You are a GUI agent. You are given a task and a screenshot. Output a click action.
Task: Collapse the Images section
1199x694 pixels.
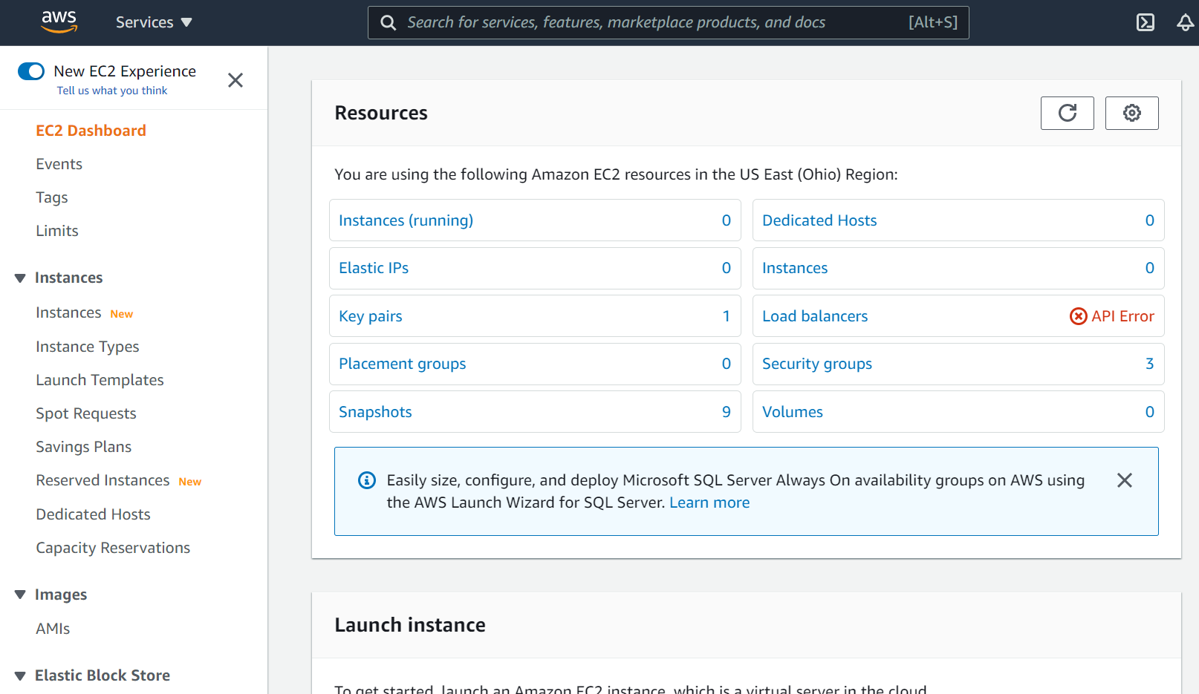(19, 594)
